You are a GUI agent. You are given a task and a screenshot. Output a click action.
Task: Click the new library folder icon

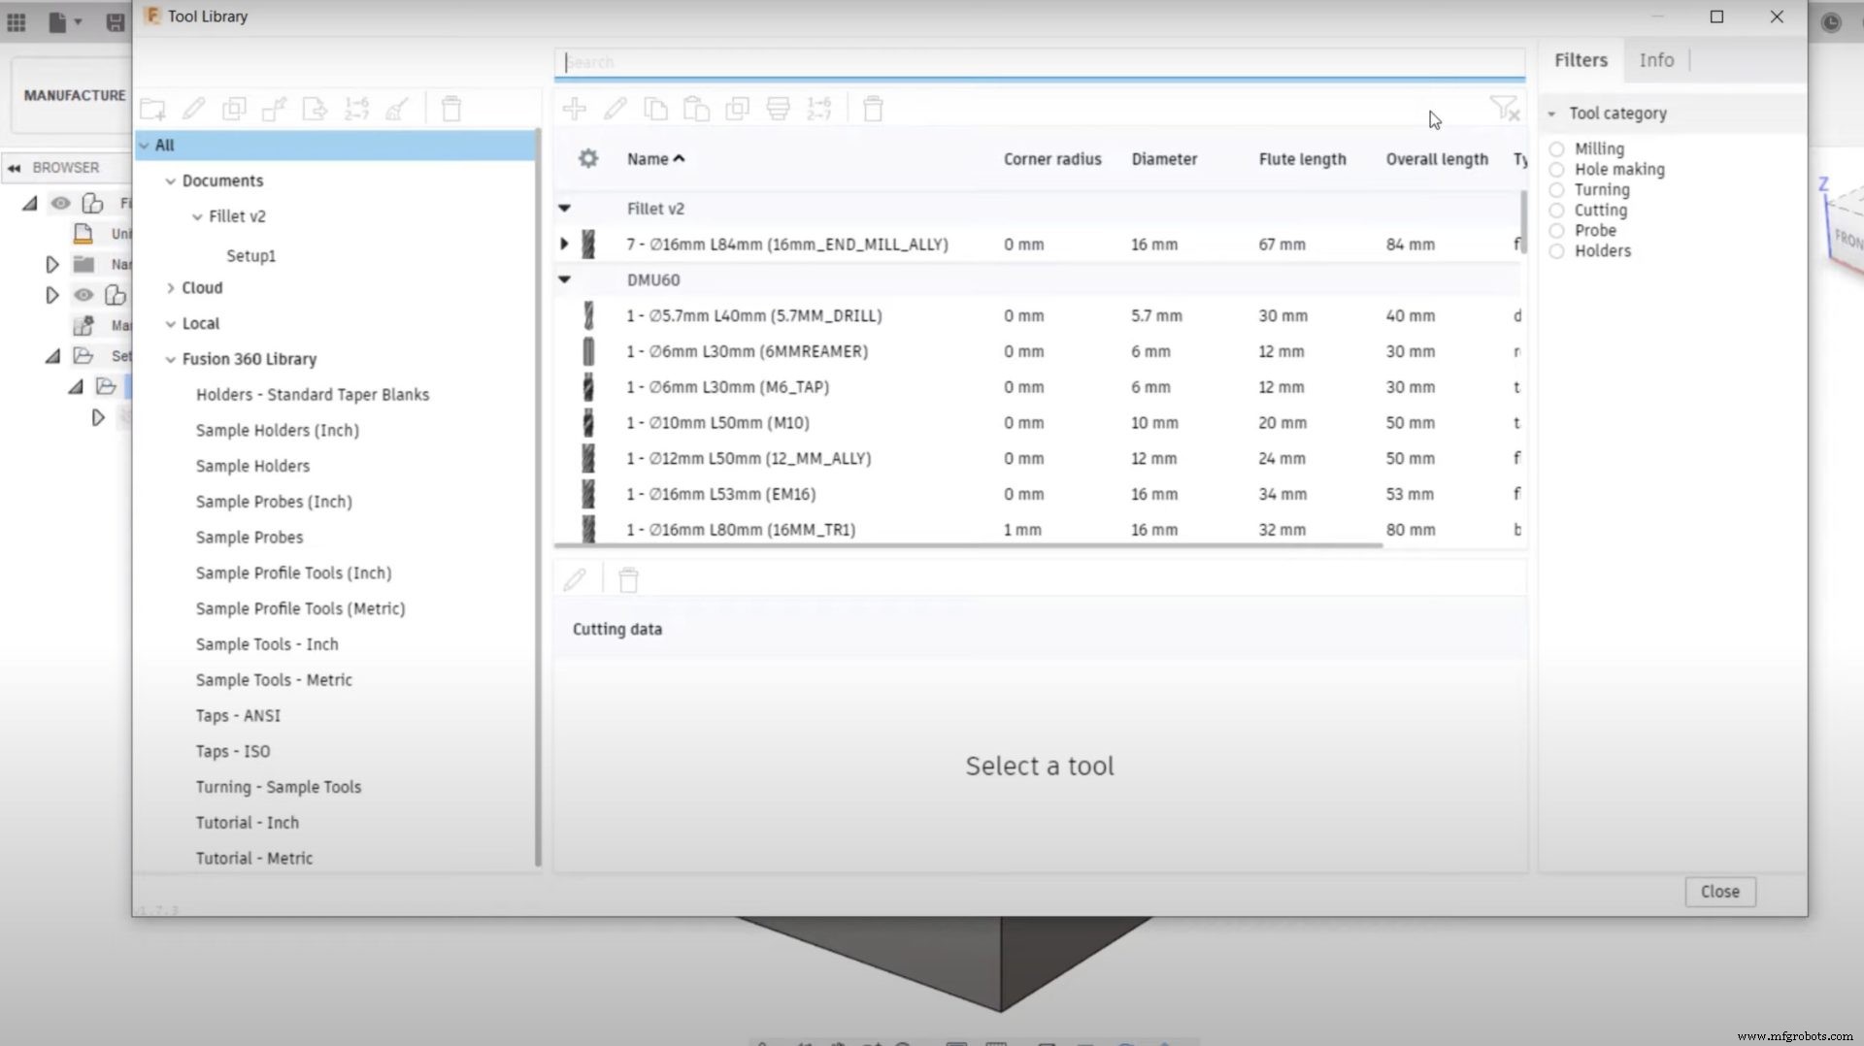point(153,109)
